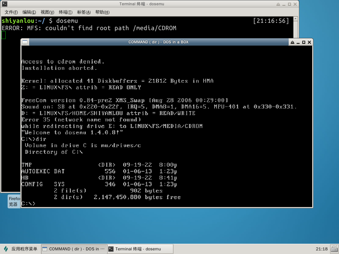
Task: Click the terminal scrollbar up arrow
Action: tap(296, 19)
